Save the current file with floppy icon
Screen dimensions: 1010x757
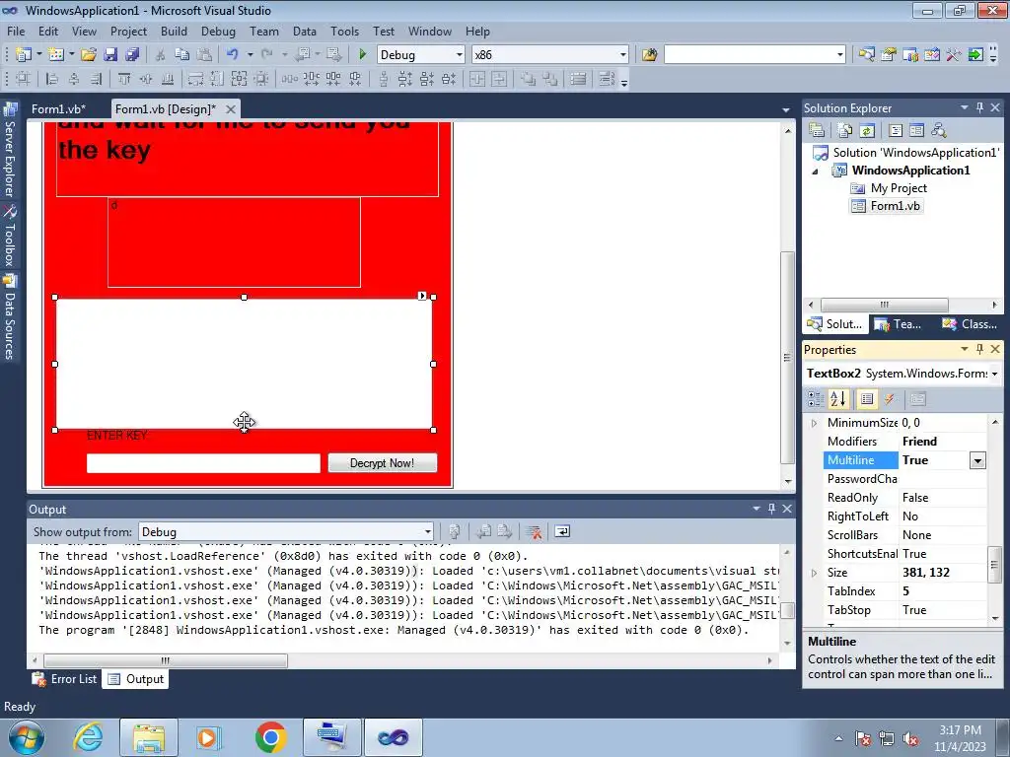[110, 55]
